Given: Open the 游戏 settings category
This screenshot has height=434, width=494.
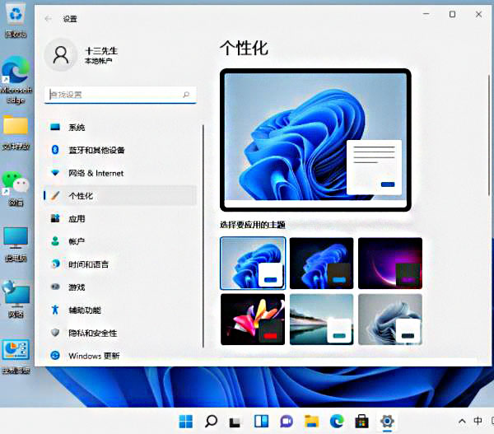Looking at the screenshot, I should (120, 287).
